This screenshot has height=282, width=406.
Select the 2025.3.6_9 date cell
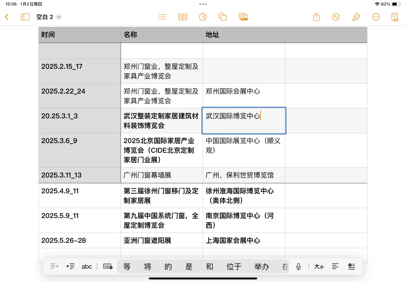[x=80, y=150]
